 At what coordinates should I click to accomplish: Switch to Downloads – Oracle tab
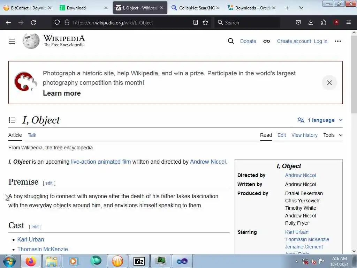click(x=251, y=8)
